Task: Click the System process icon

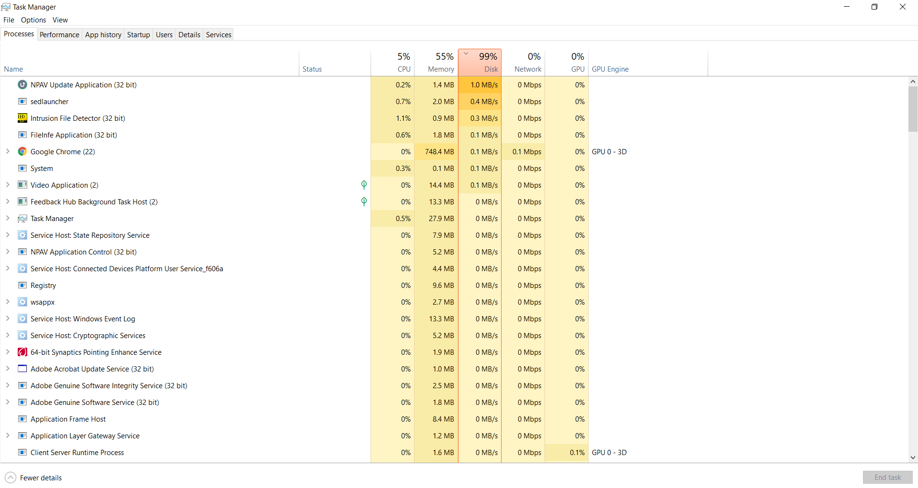Action: [22, 168]
